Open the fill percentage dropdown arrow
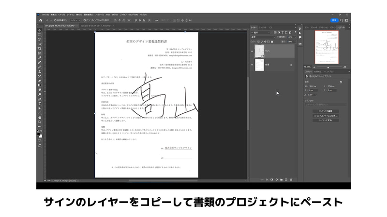 point(295,42)
